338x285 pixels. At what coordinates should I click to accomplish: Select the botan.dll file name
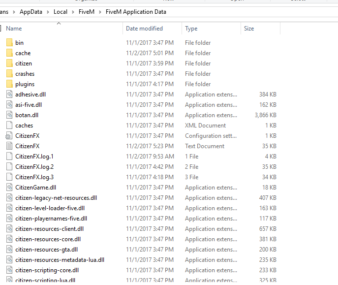click(27, 115)
